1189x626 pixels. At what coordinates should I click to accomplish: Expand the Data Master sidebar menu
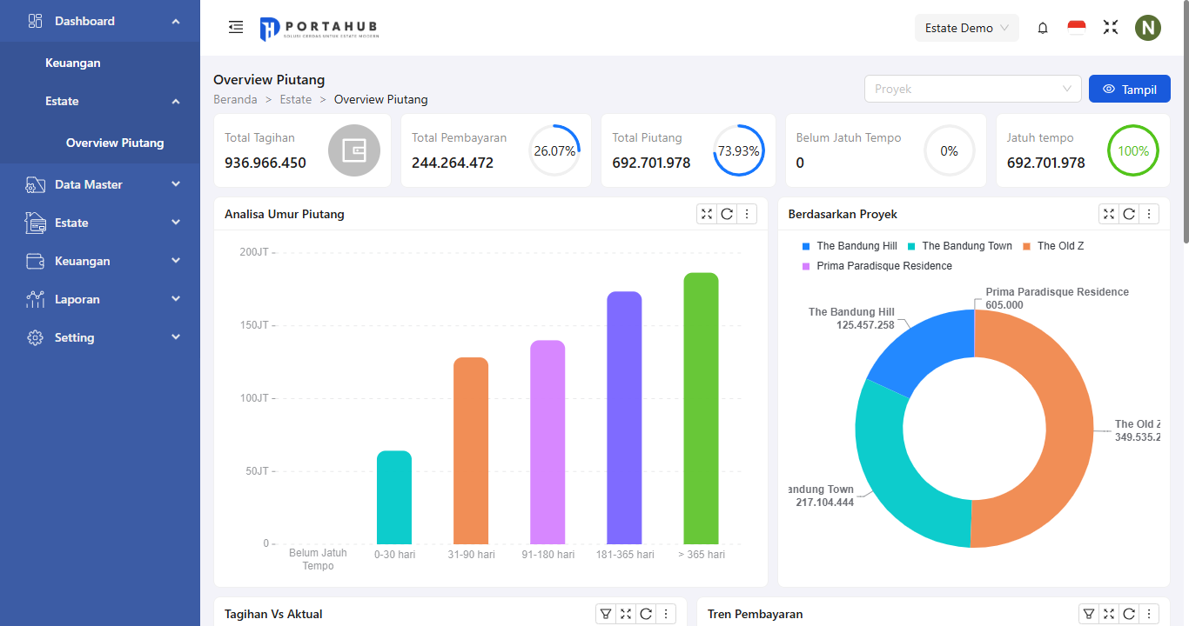(x=100, y=184)
